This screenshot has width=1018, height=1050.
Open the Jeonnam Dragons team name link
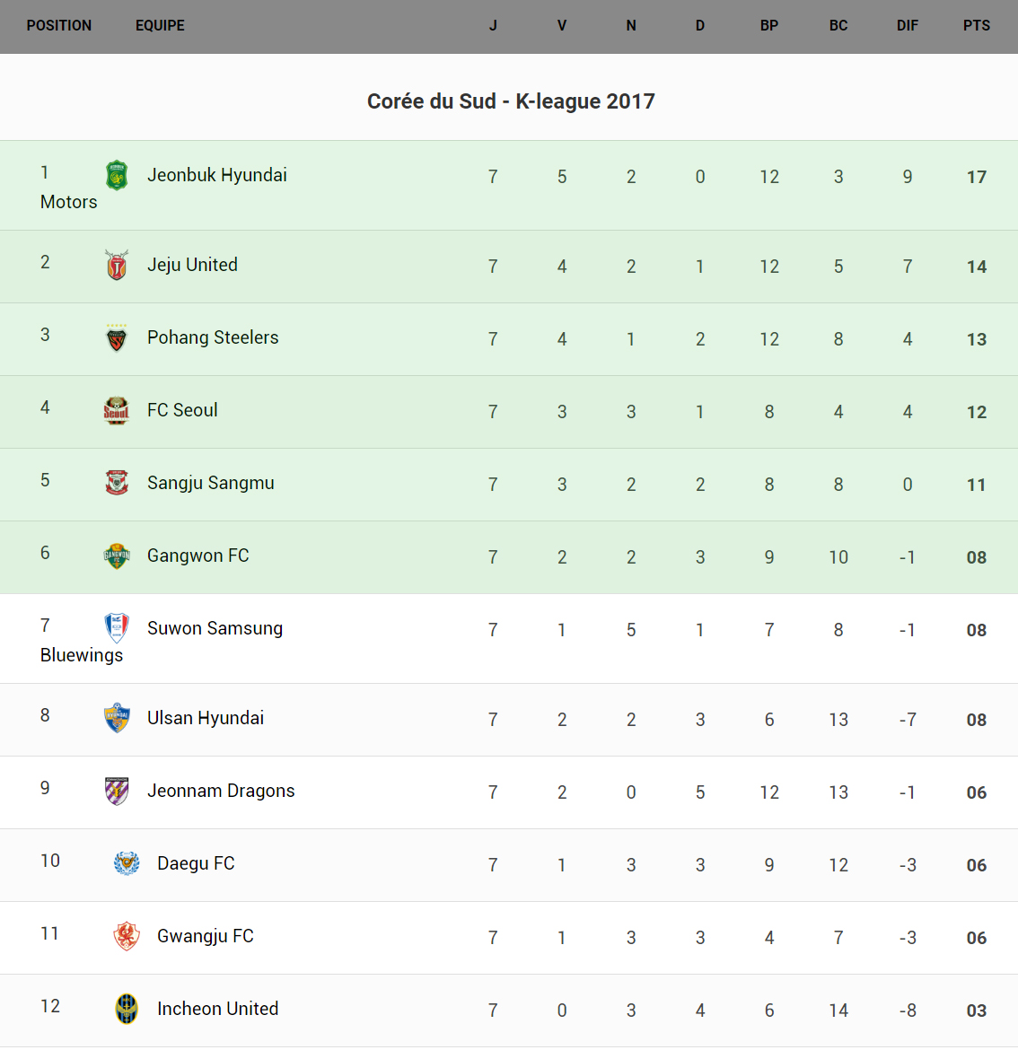[x=221, y=791]
